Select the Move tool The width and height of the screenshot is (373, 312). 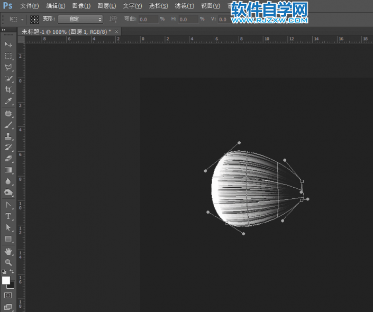click(x=8, y=44)
